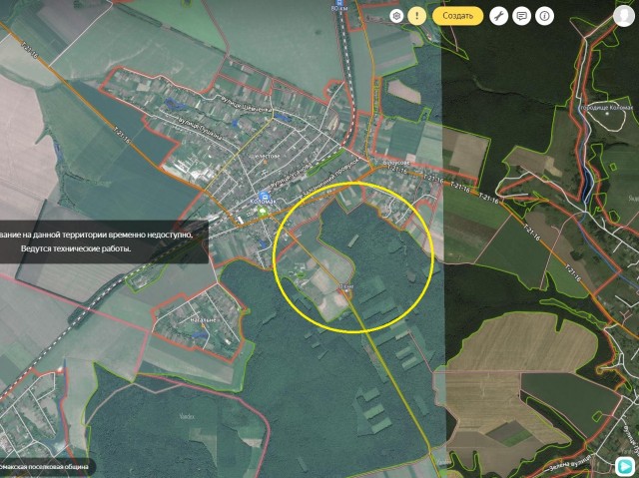
Task: Click the поселковая община region label
Action: pos(43,467)
